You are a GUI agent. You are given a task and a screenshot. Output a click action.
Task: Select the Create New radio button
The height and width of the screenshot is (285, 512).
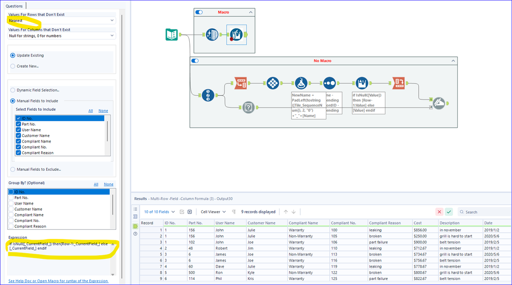[13, 66]
